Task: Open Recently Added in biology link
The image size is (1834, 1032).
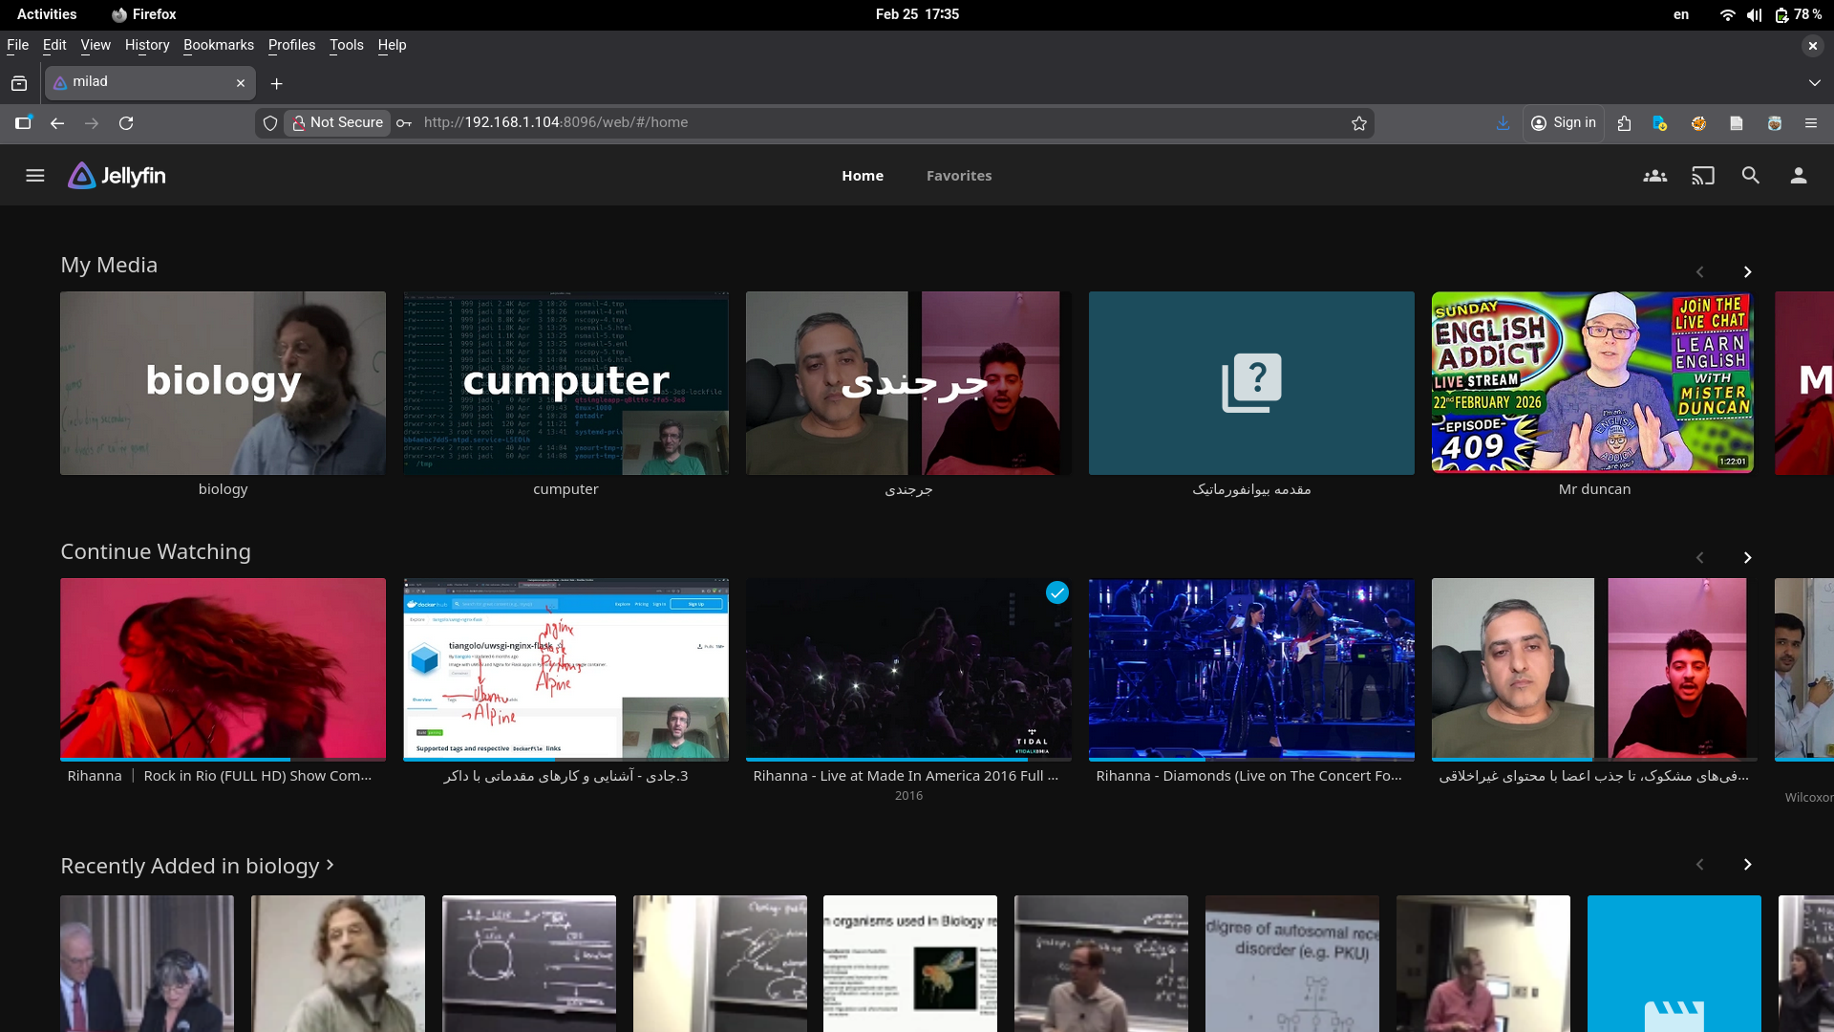Action: (x=197, y=866)
